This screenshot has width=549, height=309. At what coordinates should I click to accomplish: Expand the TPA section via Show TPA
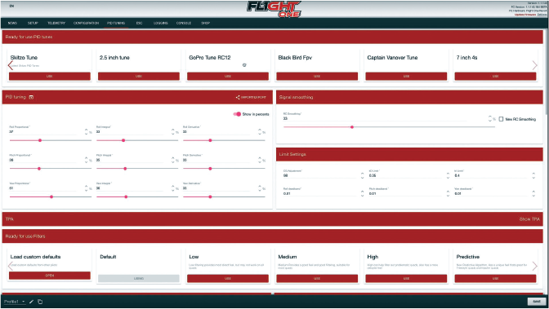tap(529, 219)
